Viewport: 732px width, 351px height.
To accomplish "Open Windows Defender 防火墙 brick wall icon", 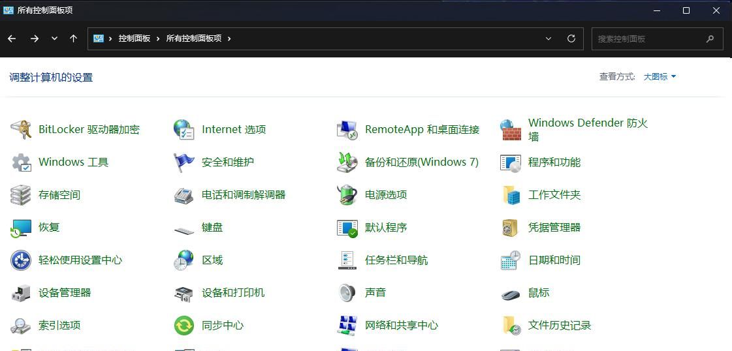I will point(511,129).
